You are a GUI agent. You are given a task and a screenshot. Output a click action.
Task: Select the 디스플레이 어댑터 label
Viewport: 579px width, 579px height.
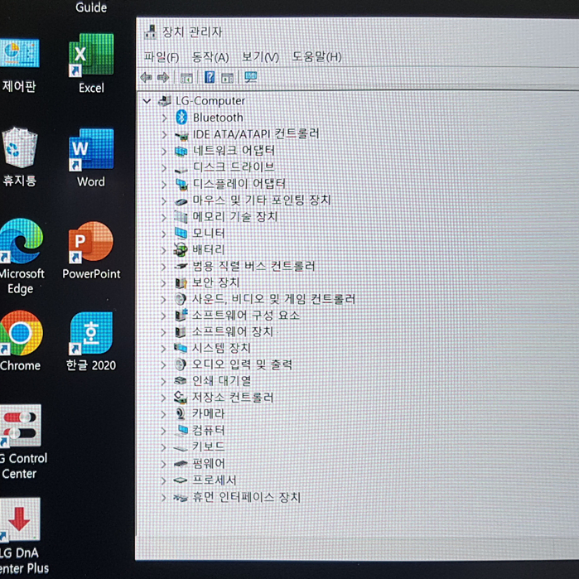click(239, 184)
